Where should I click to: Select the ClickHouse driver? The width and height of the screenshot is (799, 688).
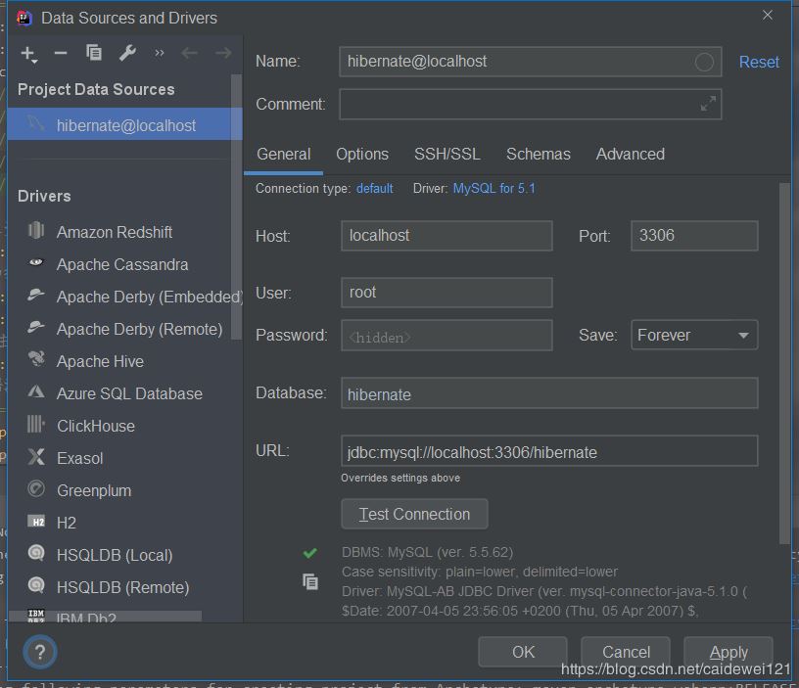tap(96, 426)
